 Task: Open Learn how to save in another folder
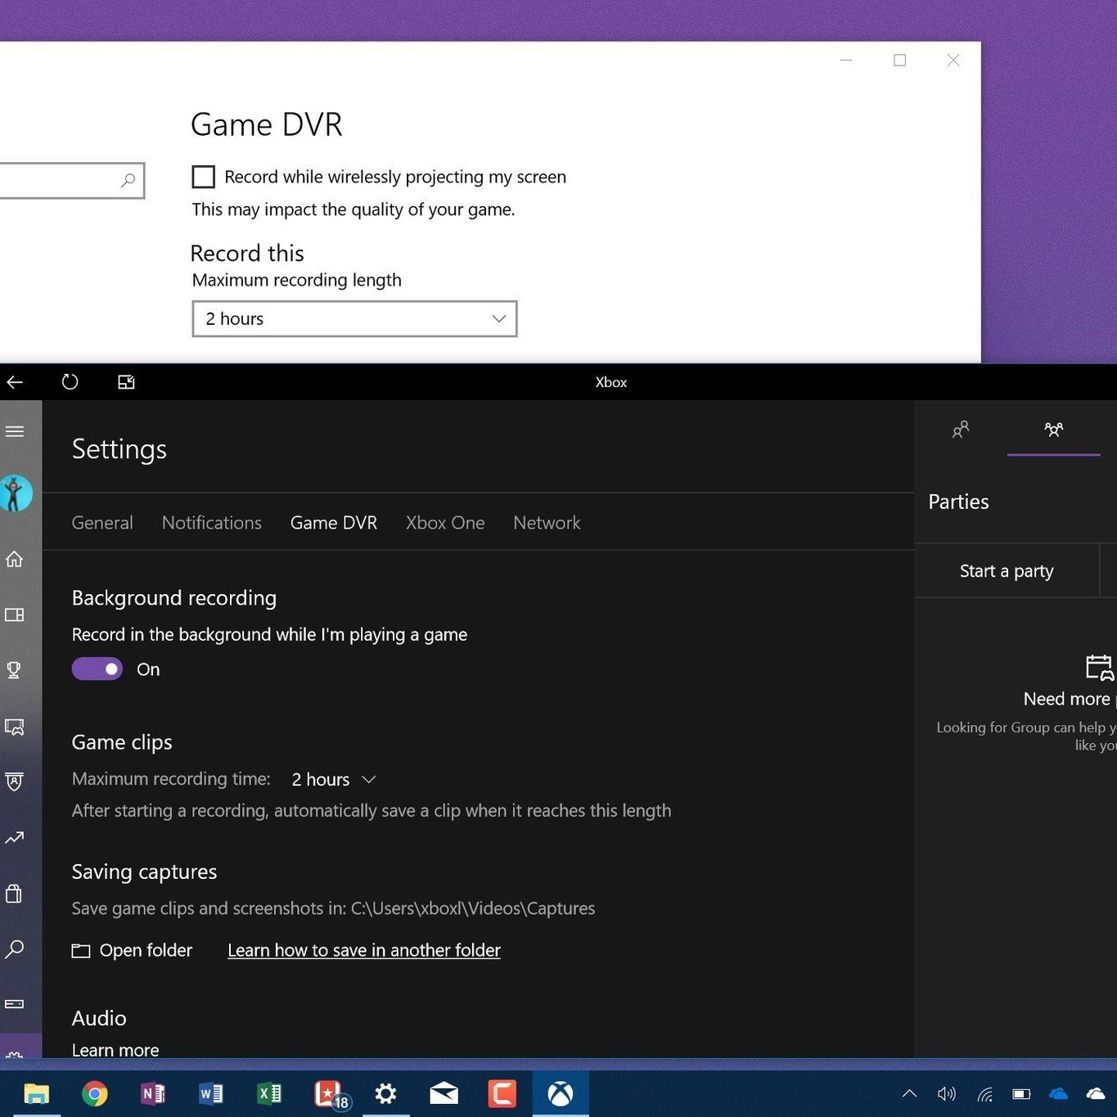click(x=364, y=950)
